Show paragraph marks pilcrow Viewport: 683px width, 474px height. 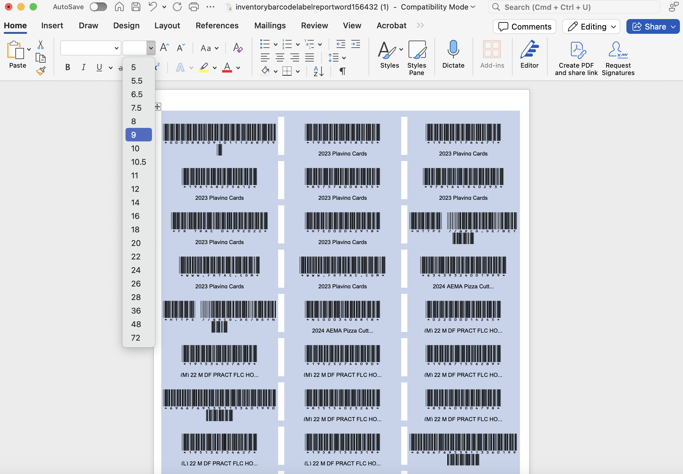(342, 71)
